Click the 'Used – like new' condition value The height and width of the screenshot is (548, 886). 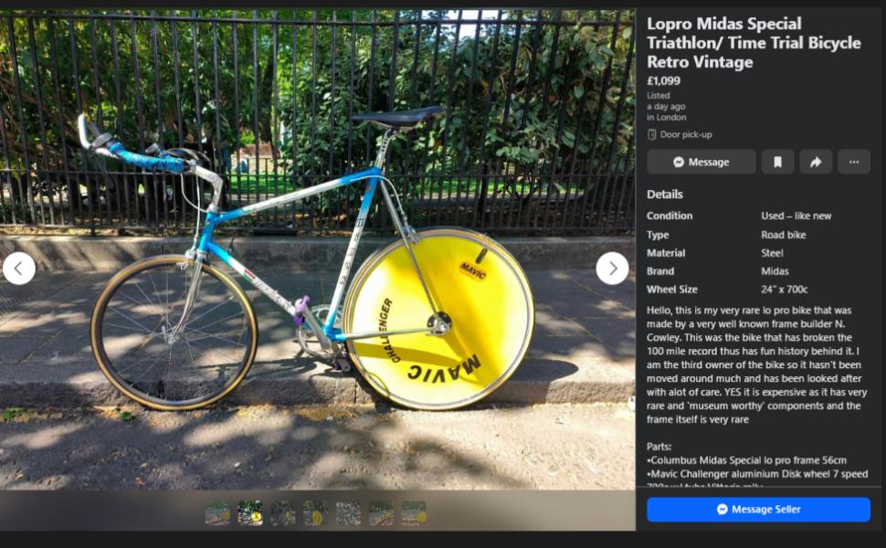[x=796, y=216]
